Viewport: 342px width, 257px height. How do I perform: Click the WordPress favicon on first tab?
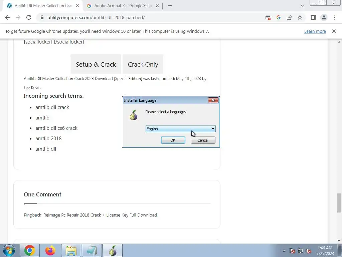9,6
